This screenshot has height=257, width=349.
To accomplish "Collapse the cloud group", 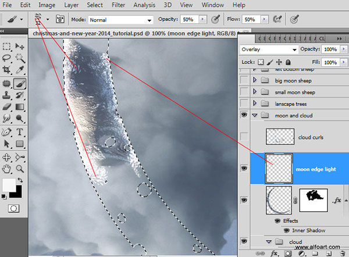I will tap(269, 241).
